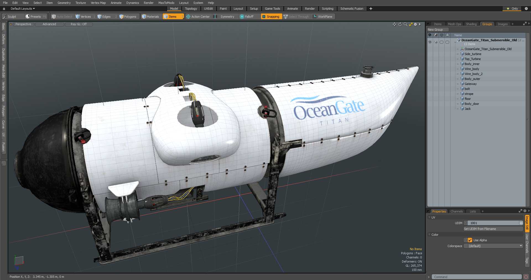Click the viewport zoom magnifier icon
The width and height of the screenshot is (531, 280).
(405, 24)
